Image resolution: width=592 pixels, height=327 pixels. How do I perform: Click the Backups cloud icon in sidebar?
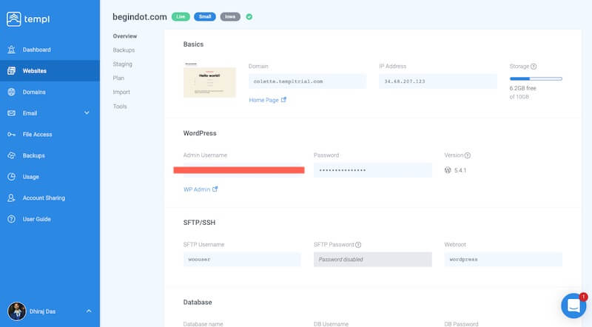(x=11, y=155)
